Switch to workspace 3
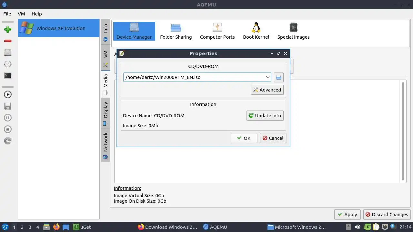Viewport: 413px width, 232px height. pyautogui.click(x=30, y=227)
